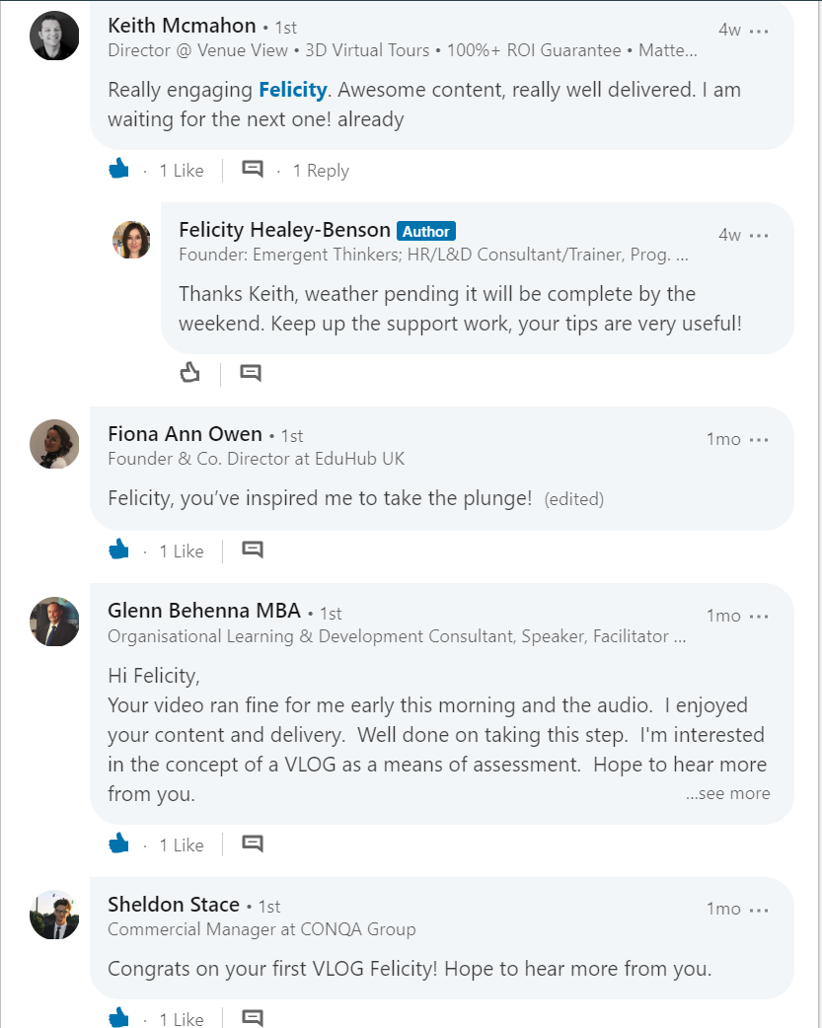822x1028 pixels.
Task: Click reply icon under Sheldon Stace's comment
Action: [x=253, y=1017]
